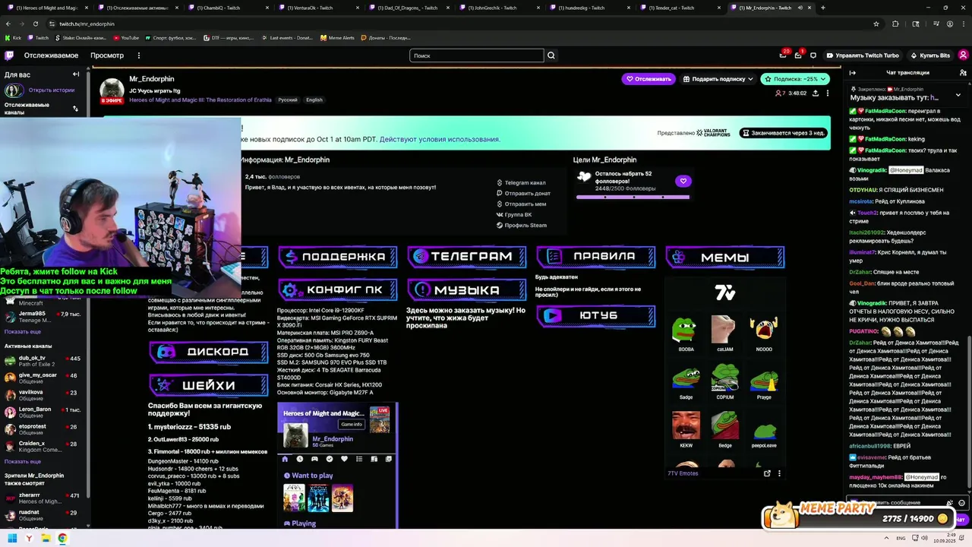
Task: Click the list tab icon in the games widget
Action: coord(359,459)
